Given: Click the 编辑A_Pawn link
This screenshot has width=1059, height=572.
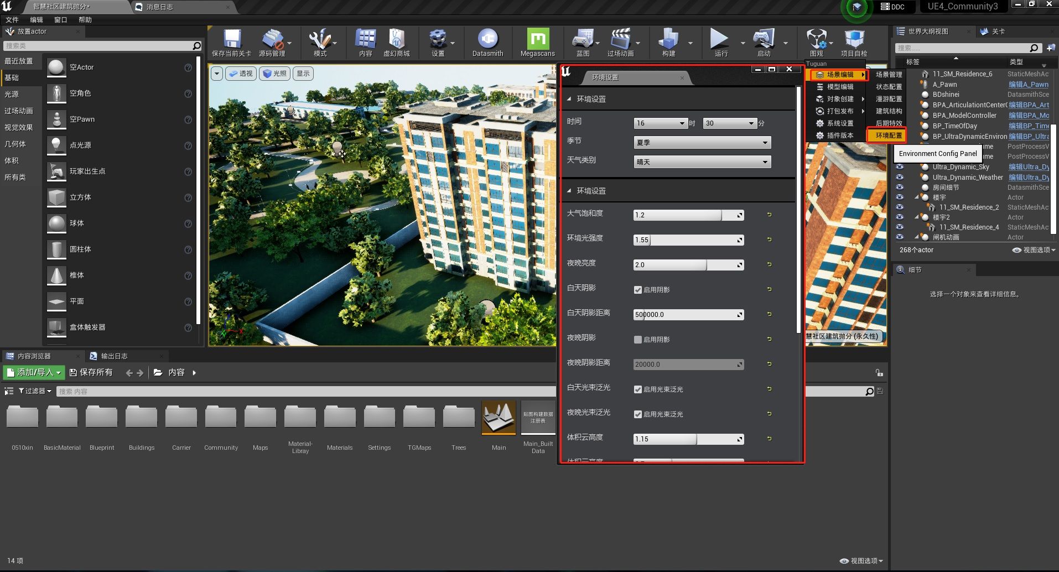Looking at the screenshot, I should [1028, 85].
